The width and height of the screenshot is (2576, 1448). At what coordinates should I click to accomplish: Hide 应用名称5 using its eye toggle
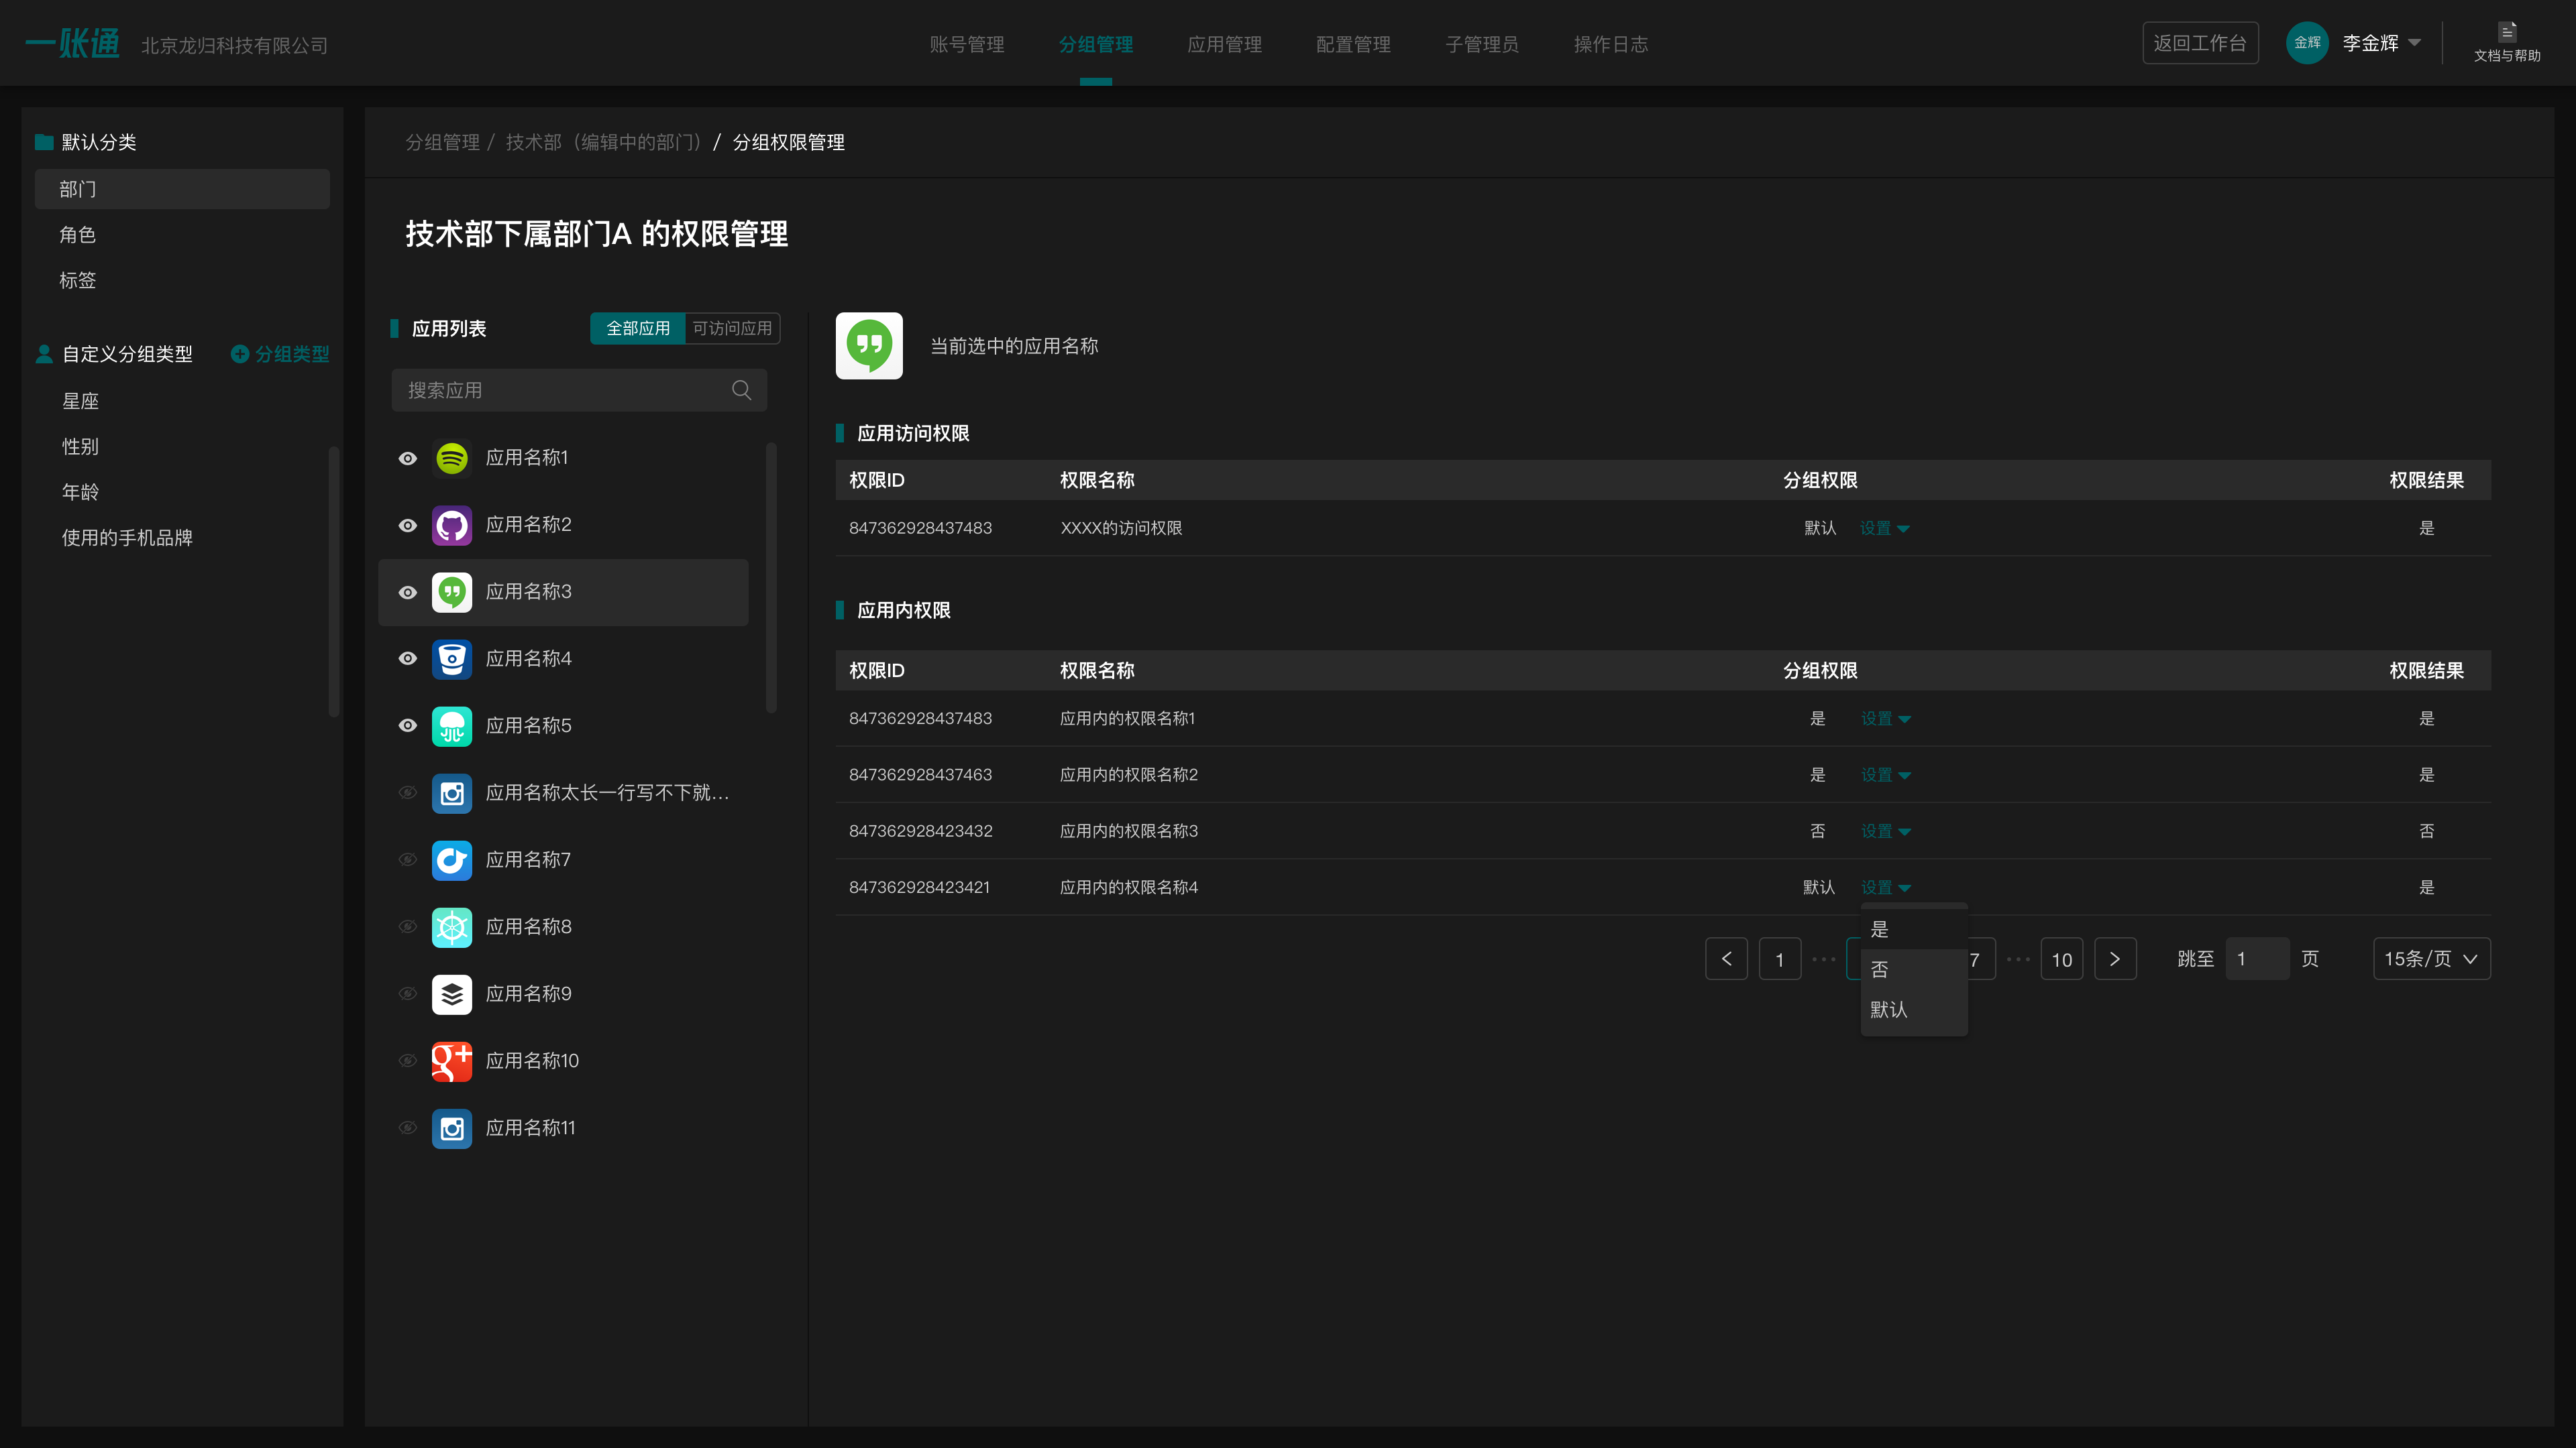(x=407, y=725)
